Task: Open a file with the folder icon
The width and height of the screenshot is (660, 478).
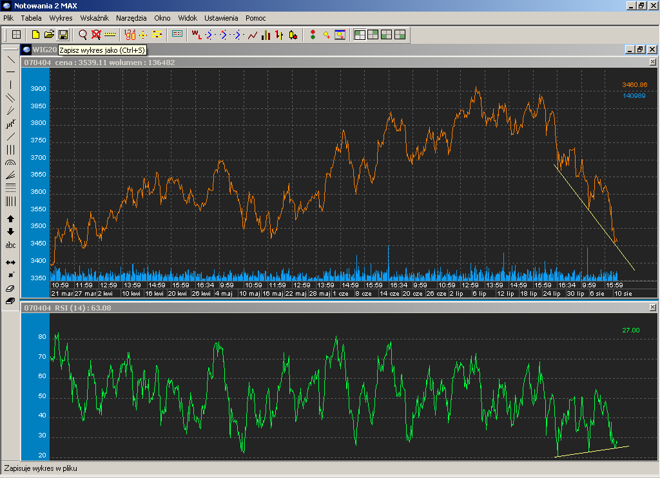Action: coord(49,35)
